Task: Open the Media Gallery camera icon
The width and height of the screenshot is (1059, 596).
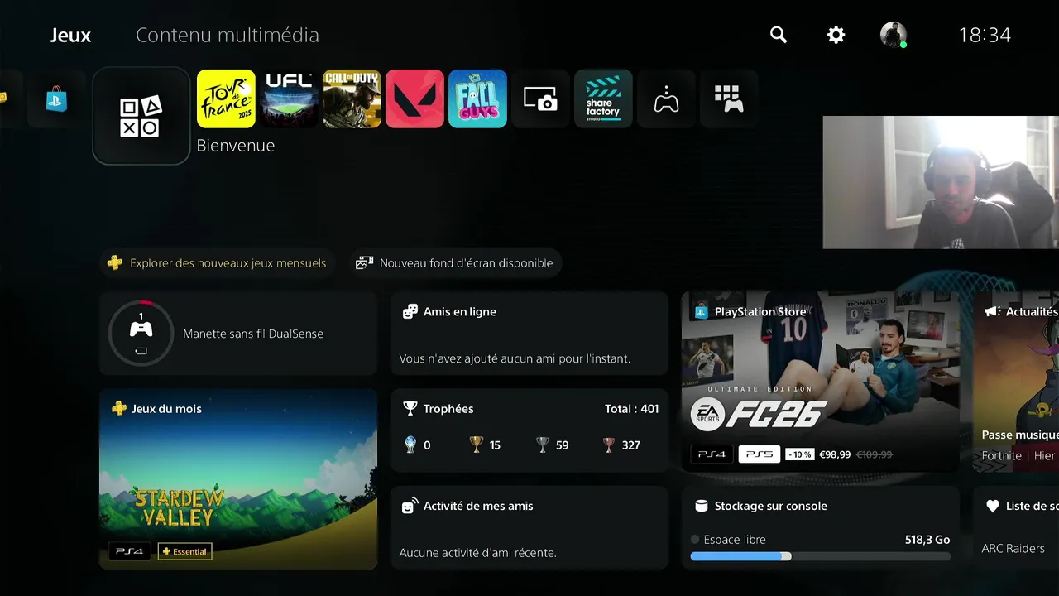Action: [540, 99]
